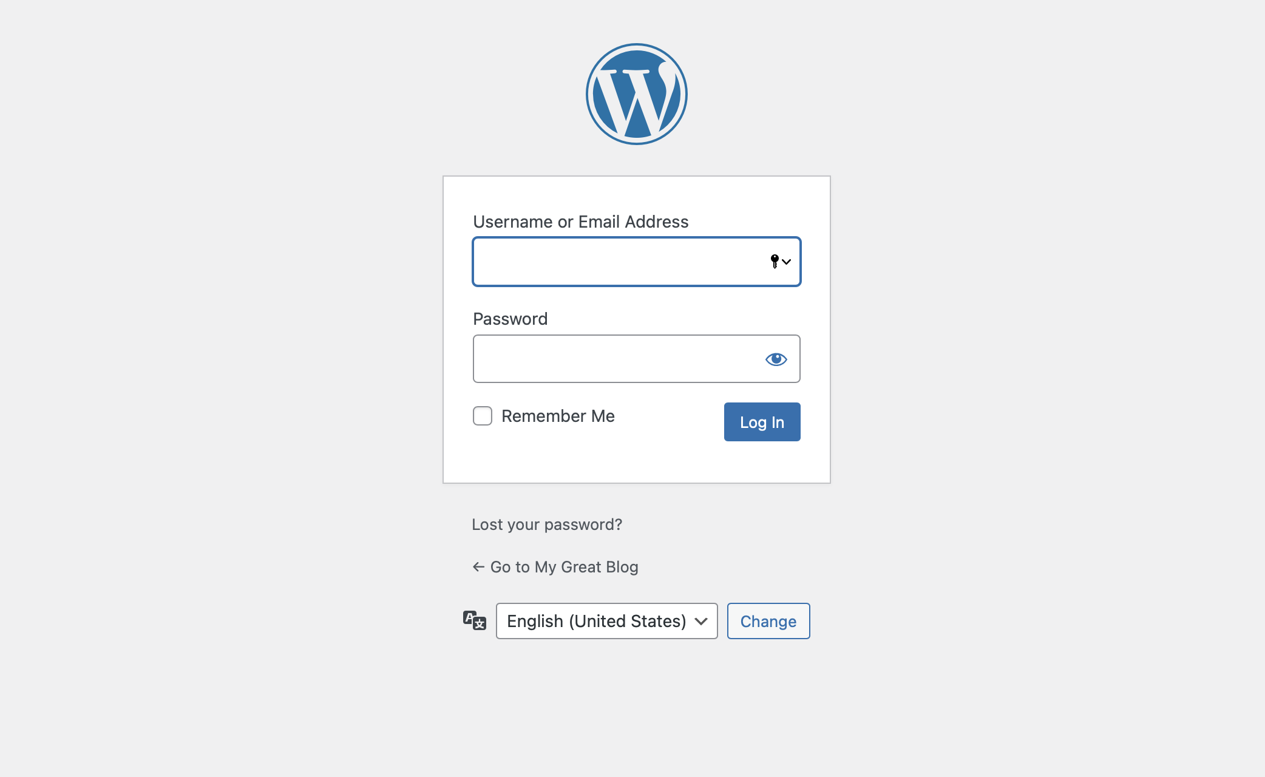
Task: Click the Remember Me label text
Action: tap(558, 416)
